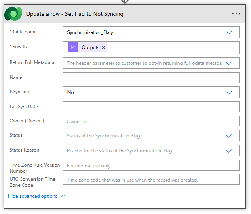Image resolution: width=251 pixels, height=214 pixels.
Task: Click the UTC Conversion Time Zone Code field
Action: coord(151,180)
